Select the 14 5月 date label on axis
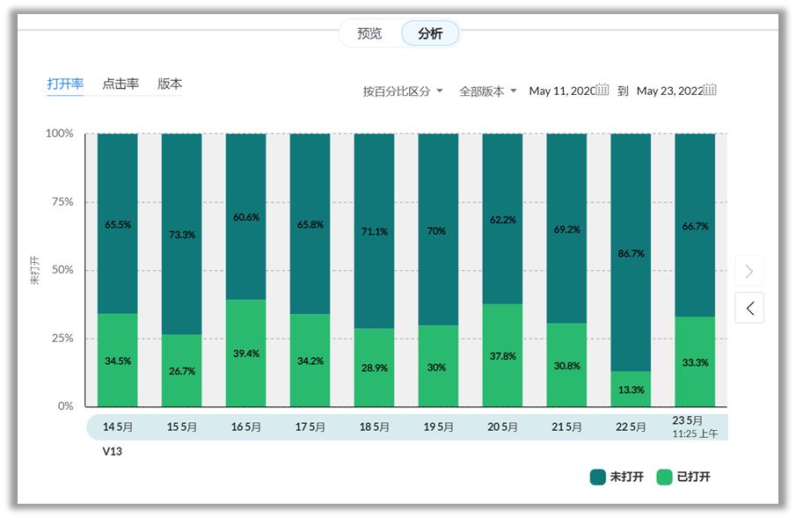The image size is (796, 518). [118, 427]
